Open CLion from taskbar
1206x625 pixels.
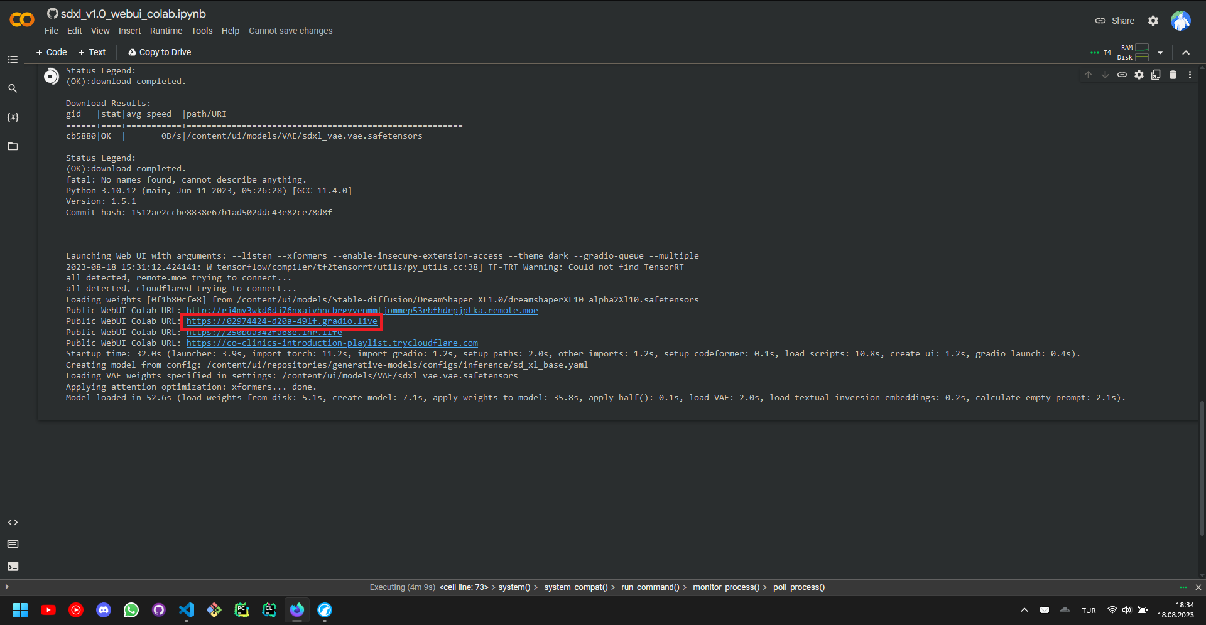[269, 610]
